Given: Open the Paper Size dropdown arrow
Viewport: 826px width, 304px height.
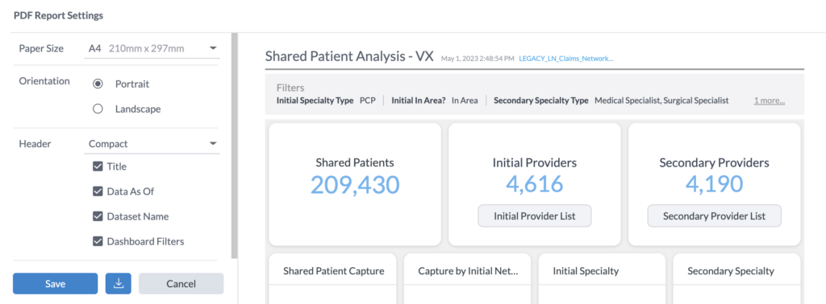Looking at the screenshot, I should coord(213,48).
